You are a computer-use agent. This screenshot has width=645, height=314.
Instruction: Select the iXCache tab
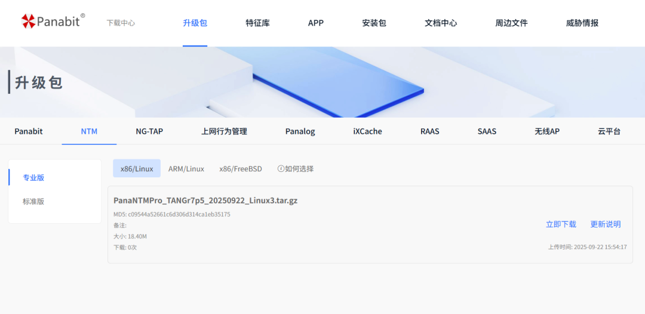pyautogui.click(x=367, y=131)
